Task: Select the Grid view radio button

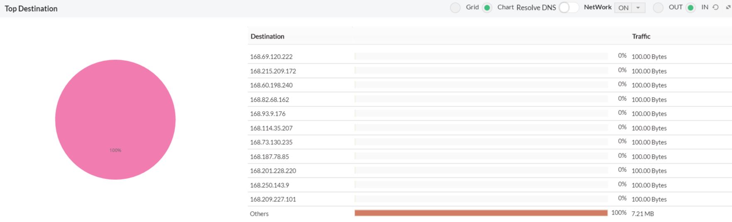Action: (x=455, y=8)
